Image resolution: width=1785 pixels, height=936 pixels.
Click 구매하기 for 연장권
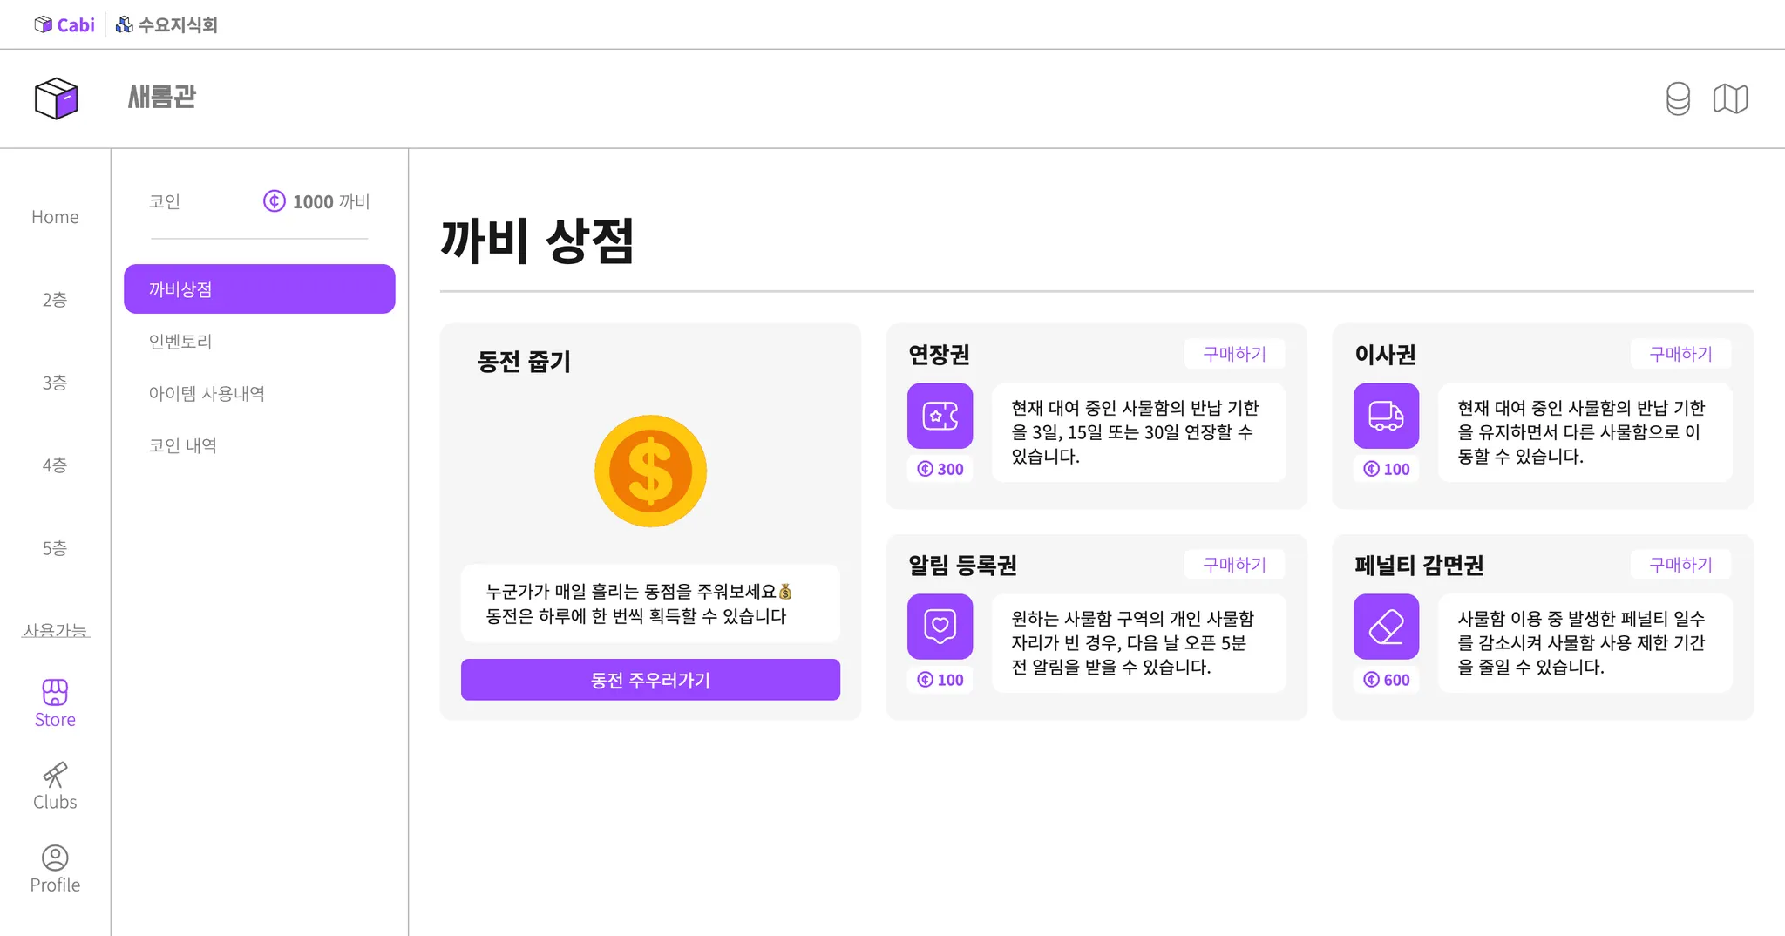(x=1234, y=354)
